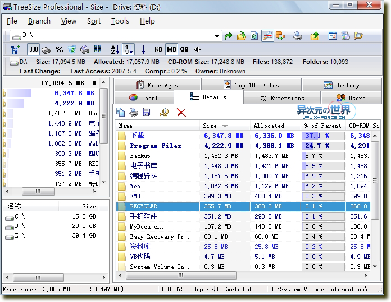This screenshot has width=391, height=302.
Task: Click the CD disc icon in top toolbar
Action: click(345, 36)
